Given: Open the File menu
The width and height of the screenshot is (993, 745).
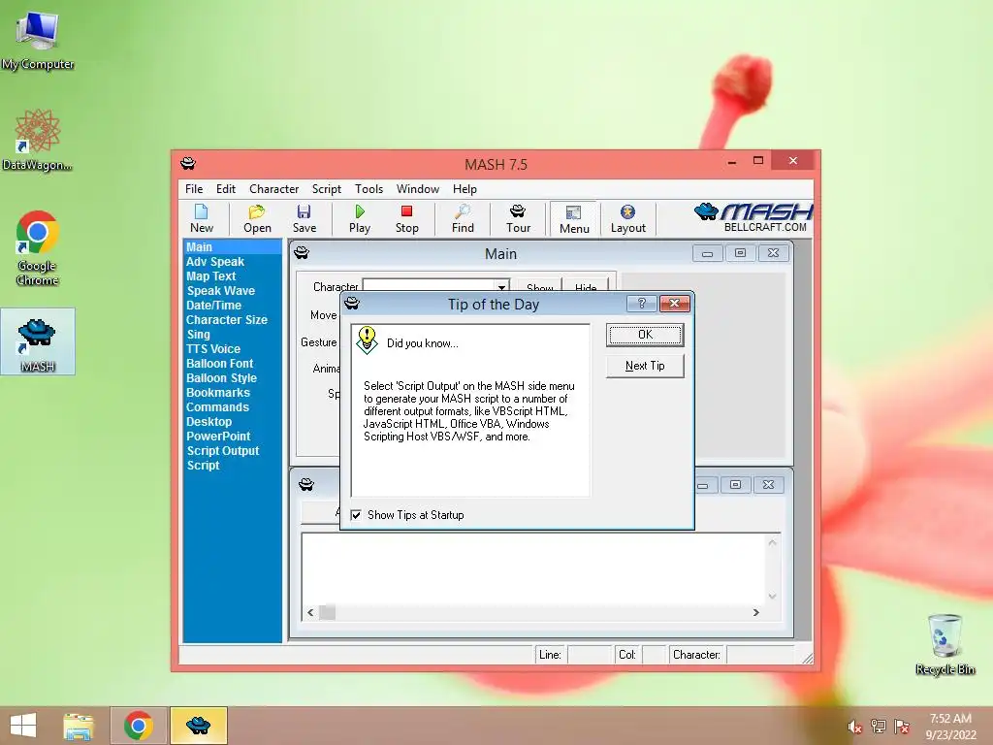Looking at the screenshot, I should [194, 189].
